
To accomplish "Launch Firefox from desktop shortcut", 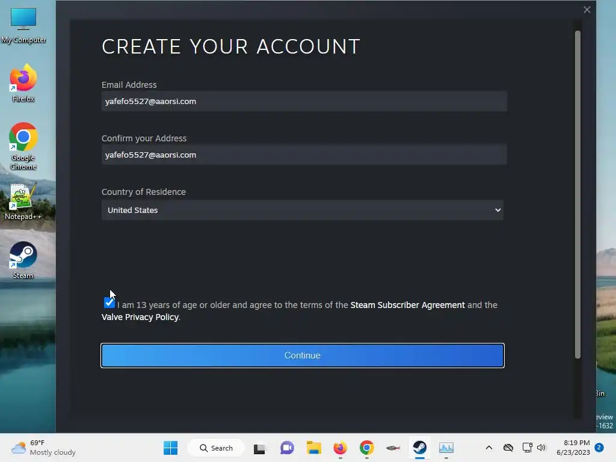I will click(x=23, y=83).
